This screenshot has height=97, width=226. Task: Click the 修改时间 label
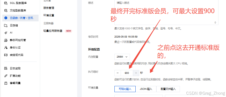93,37
